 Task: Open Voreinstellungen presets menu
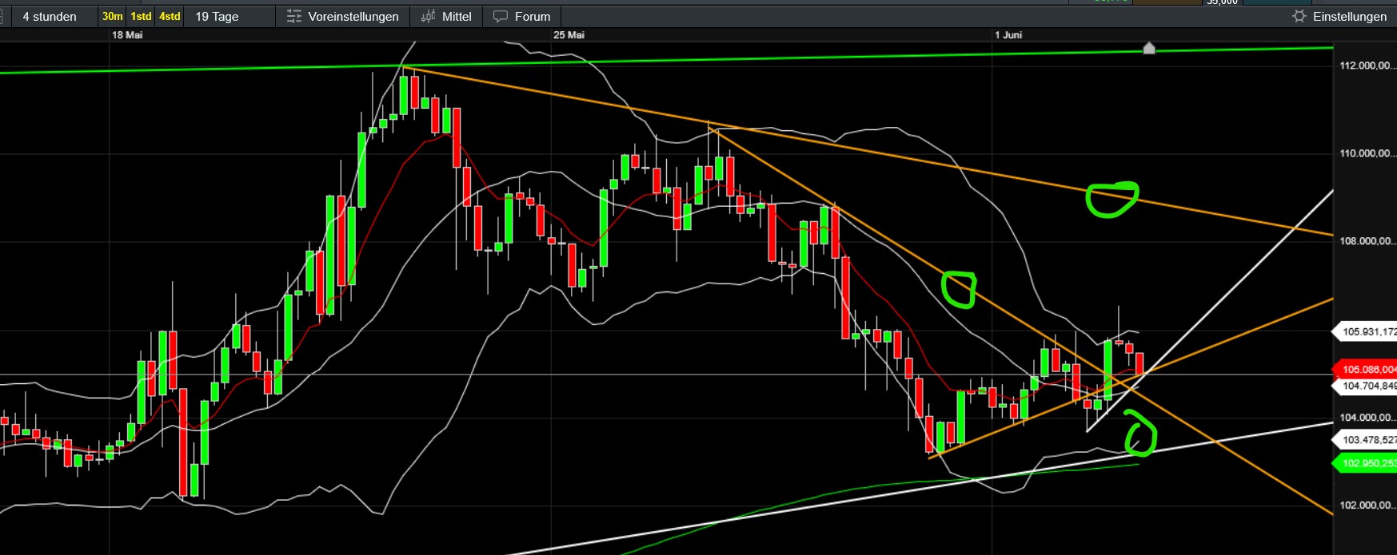pyautogui.click(x=342, y=16)
